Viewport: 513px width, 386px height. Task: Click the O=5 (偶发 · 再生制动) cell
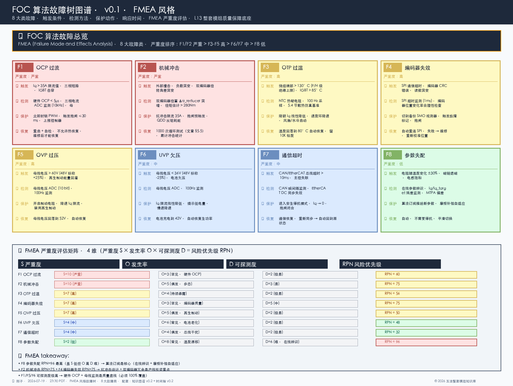tap(206, 313)
